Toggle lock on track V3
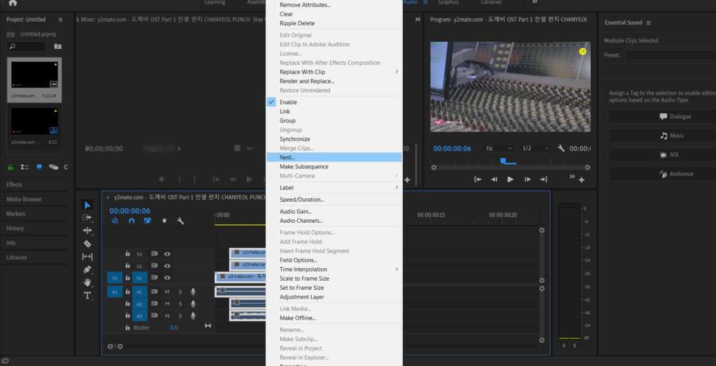 coord(128,254)
